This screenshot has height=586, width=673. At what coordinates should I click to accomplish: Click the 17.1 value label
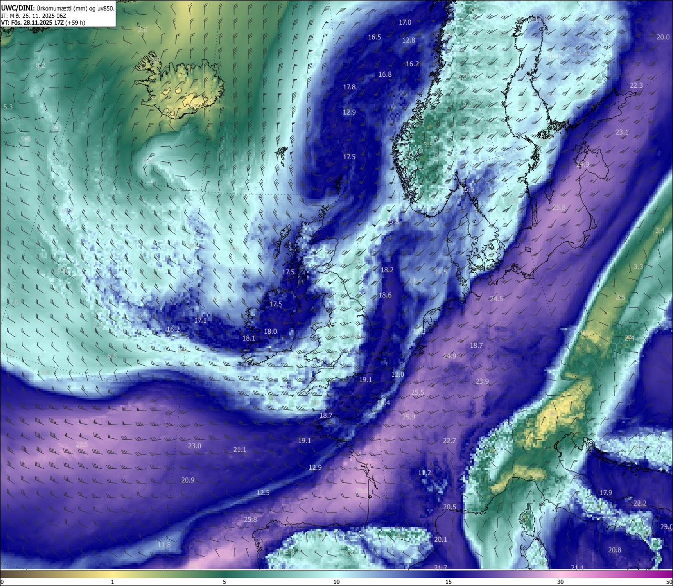pos(200,321)
